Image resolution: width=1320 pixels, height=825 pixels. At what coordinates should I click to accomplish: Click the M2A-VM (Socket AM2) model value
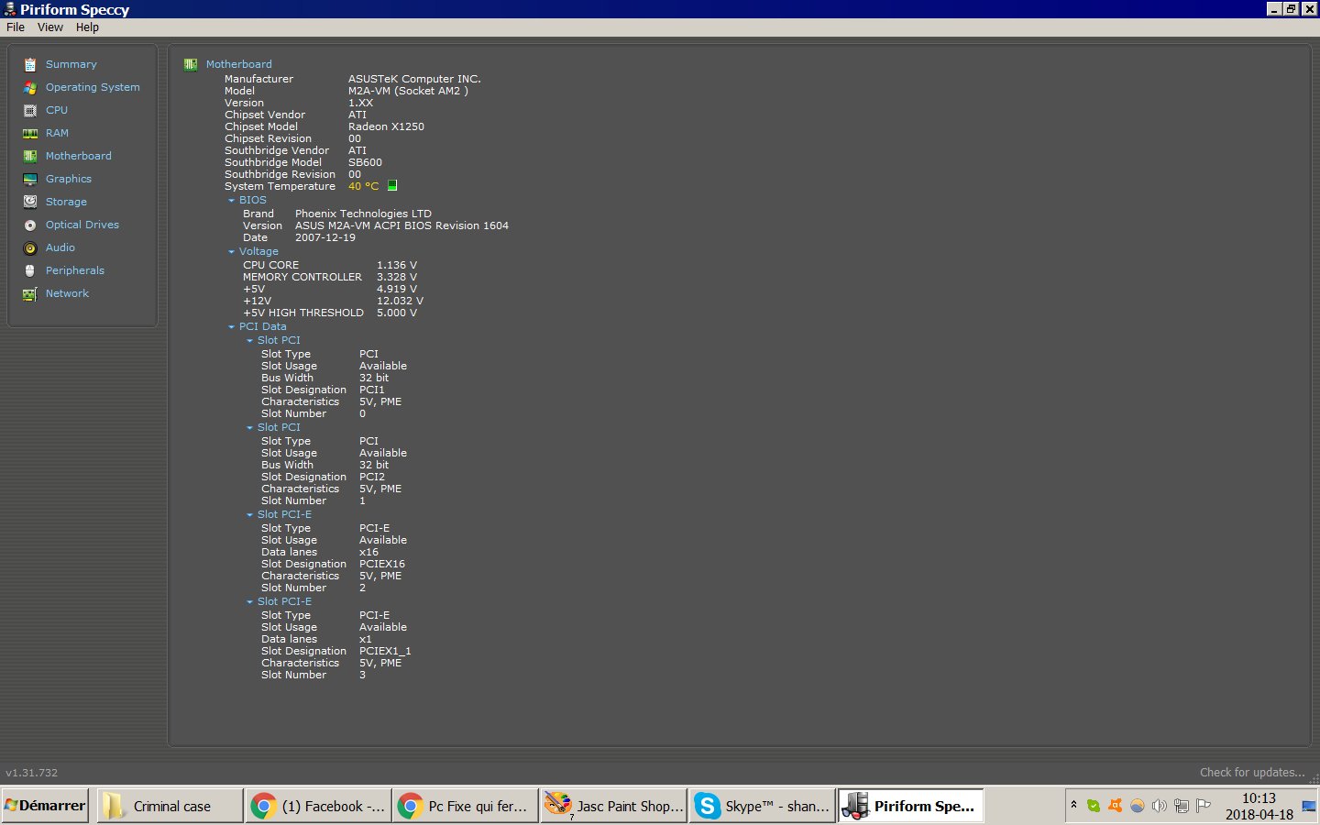pos(408,91)
